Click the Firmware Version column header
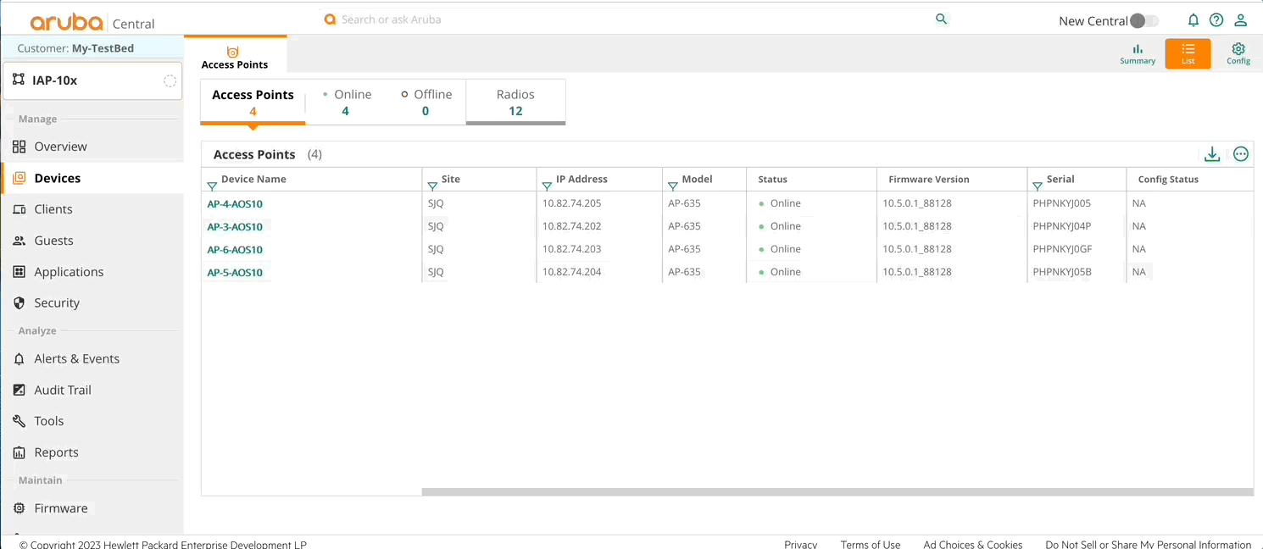This screenshot has width=1263, height=549. click(928, 180)
